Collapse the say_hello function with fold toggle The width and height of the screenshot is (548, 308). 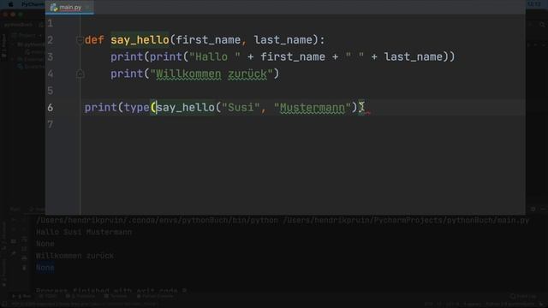pos(80,40)
